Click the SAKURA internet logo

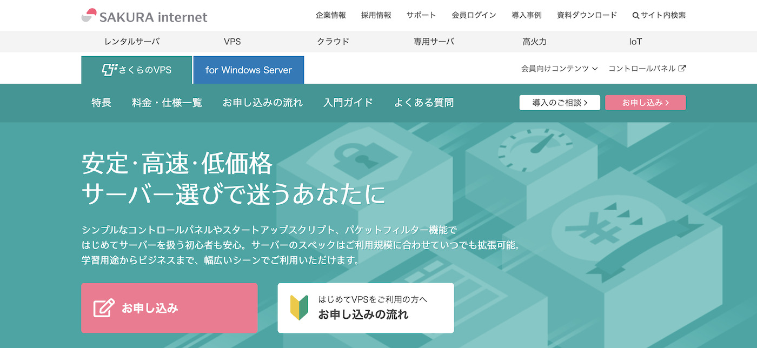click(x=144, y=15)
